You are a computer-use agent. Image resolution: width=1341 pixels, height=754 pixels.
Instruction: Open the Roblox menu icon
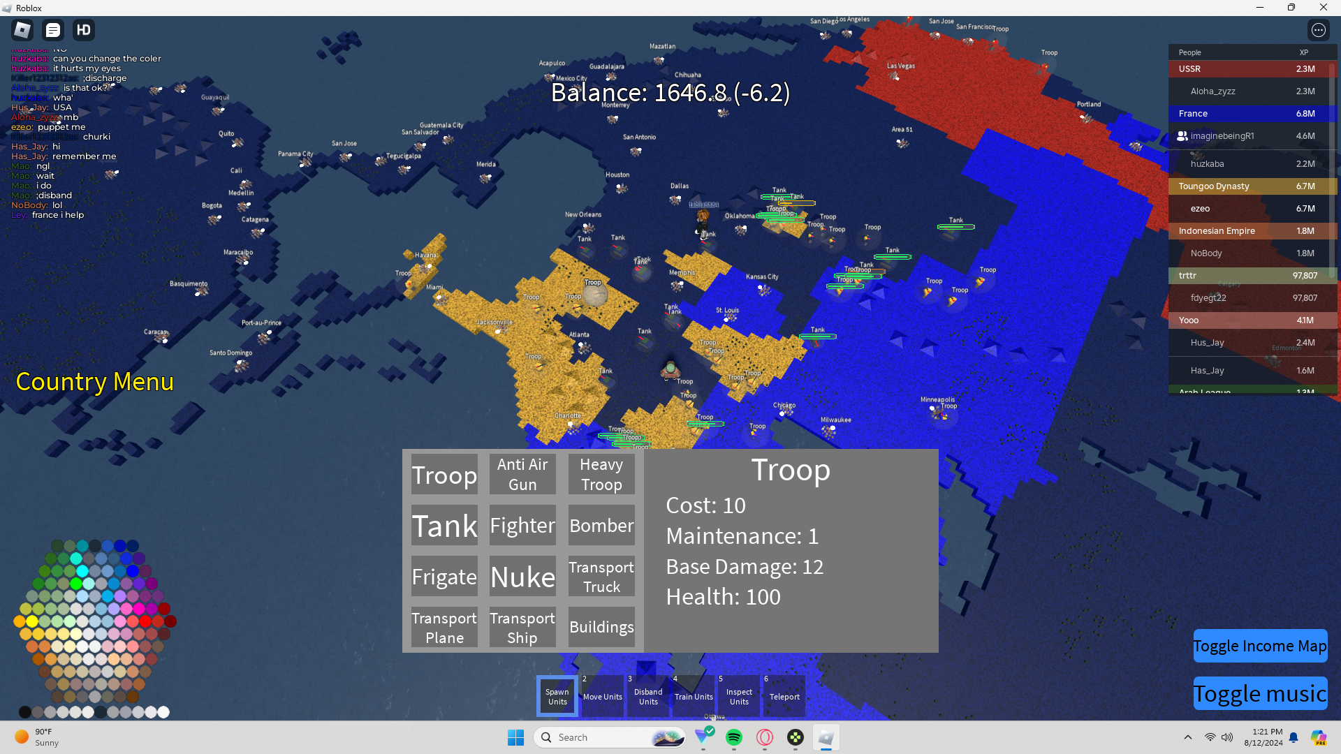point(22,30)
